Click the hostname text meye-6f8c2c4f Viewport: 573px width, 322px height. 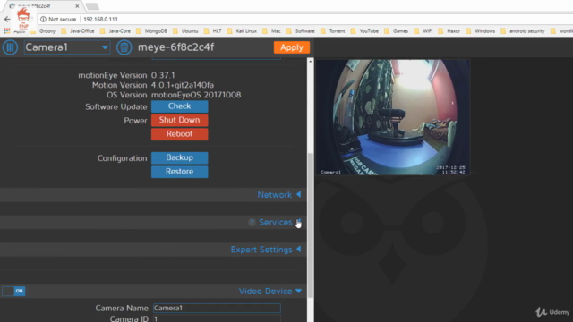click(x=175, y=47)
